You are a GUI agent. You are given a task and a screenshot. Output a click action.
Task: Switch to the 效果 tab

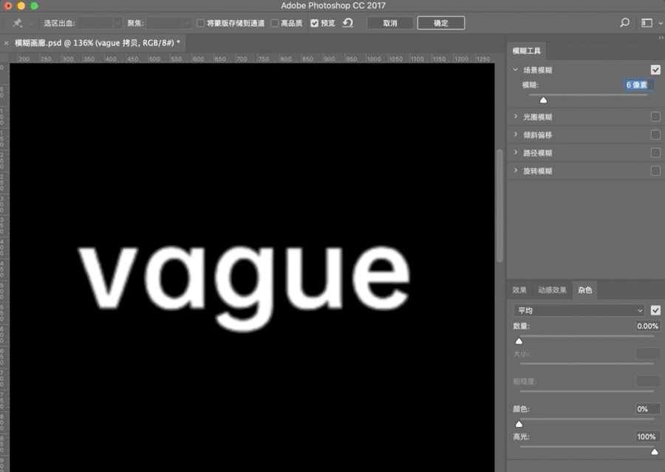(519, 290)
